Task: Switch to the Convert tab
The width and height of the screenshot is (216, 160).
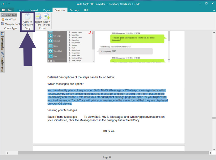Action: 34,10
